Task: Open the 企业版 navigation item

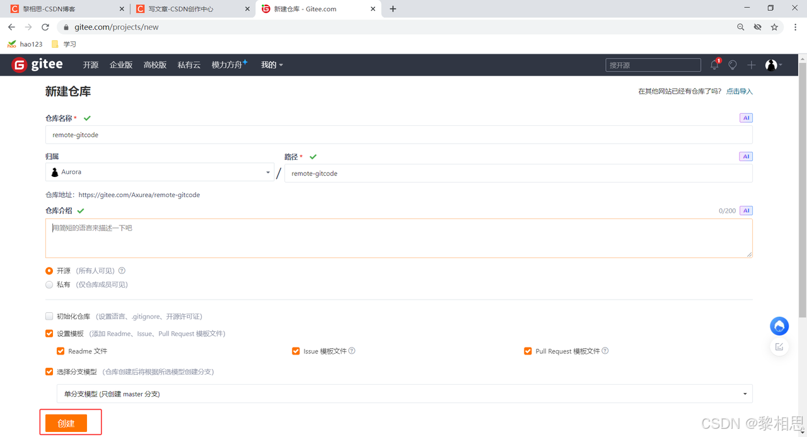Action: [x=121, y=65]
